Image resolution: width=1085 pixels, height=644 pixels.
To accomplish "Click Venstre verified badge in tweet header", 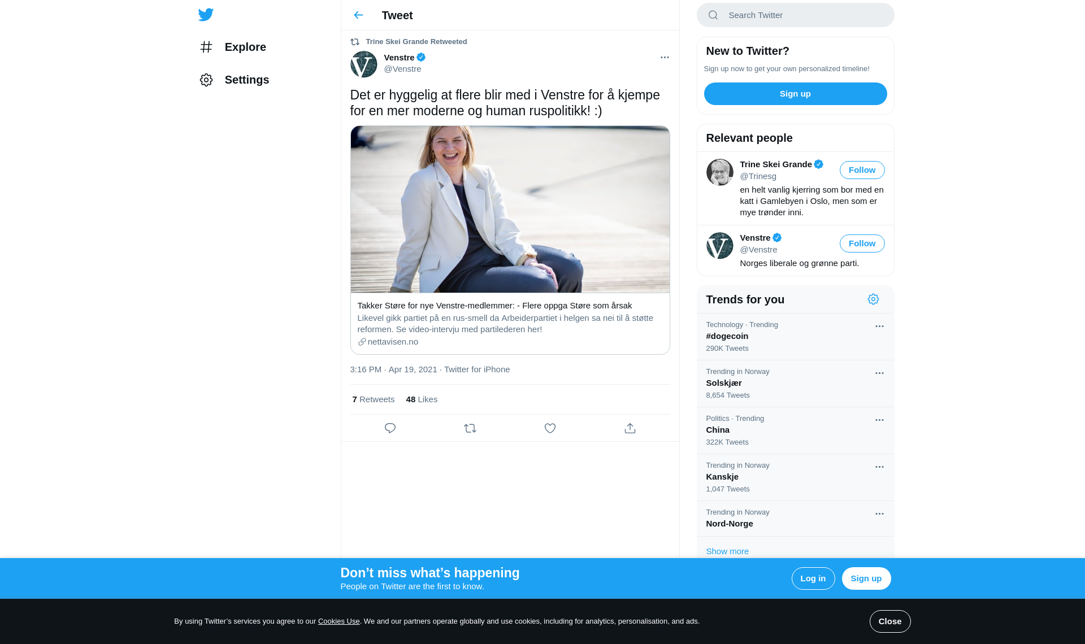I will [421, 58].
